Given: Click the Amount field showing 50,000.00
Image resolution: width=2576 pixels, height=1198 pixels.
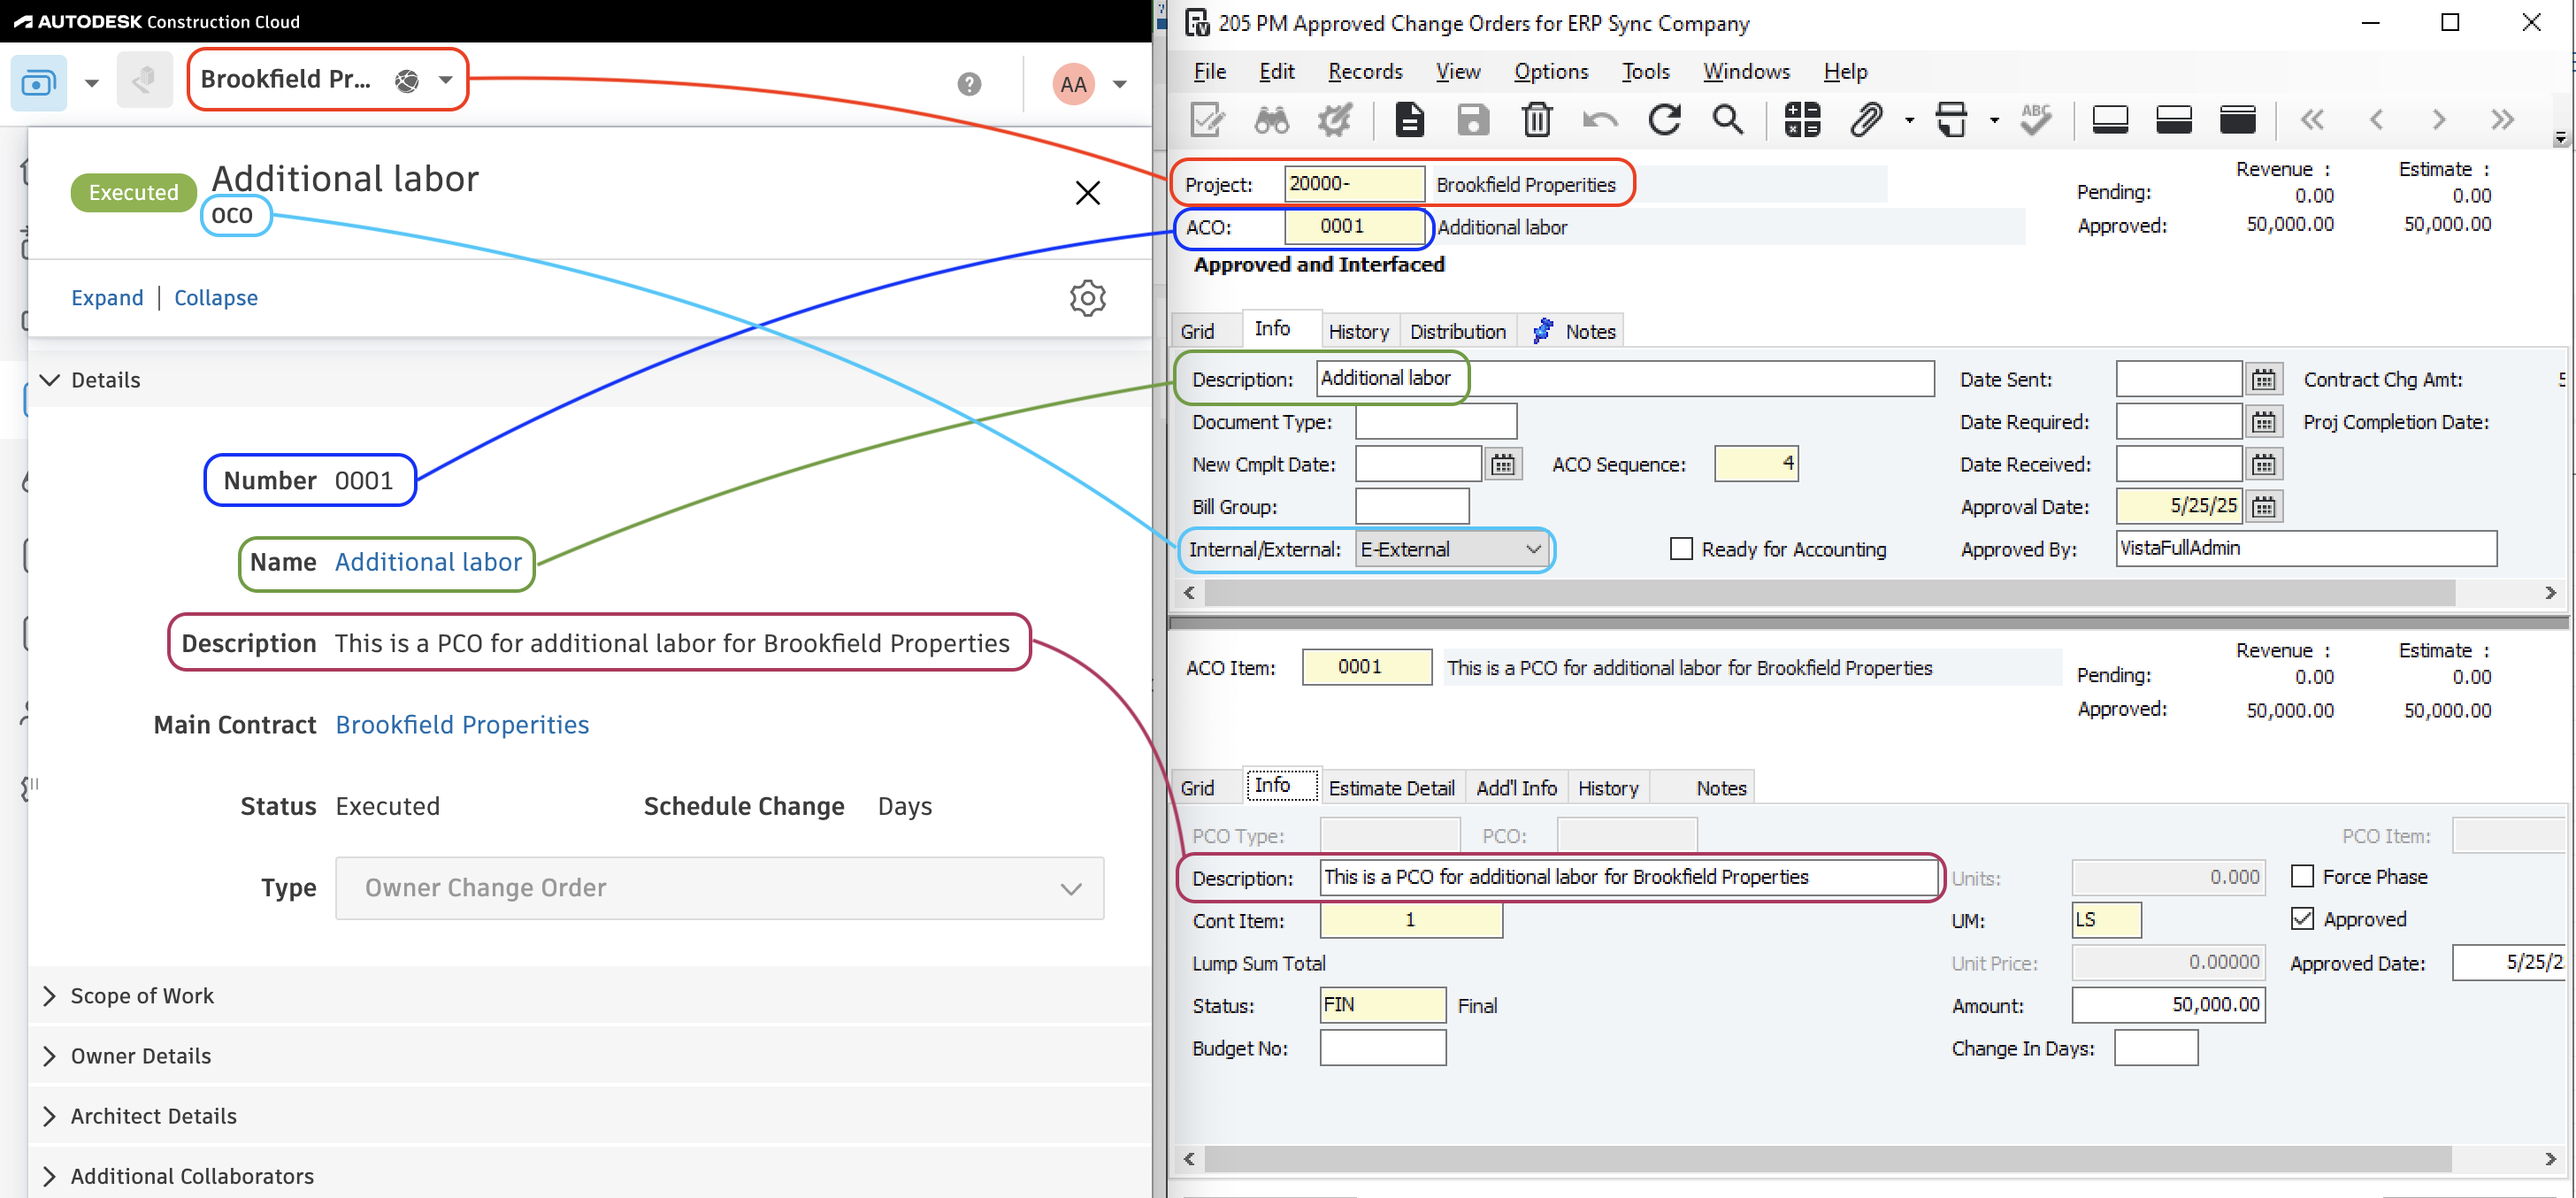Looking at the screenshot, I should 2168,1005.
